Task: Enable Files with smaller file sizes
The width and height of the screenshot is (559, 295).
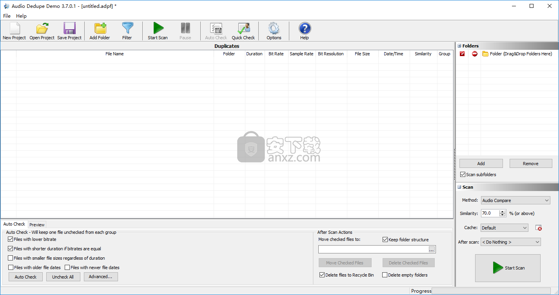Action: [x=11, y=258]
